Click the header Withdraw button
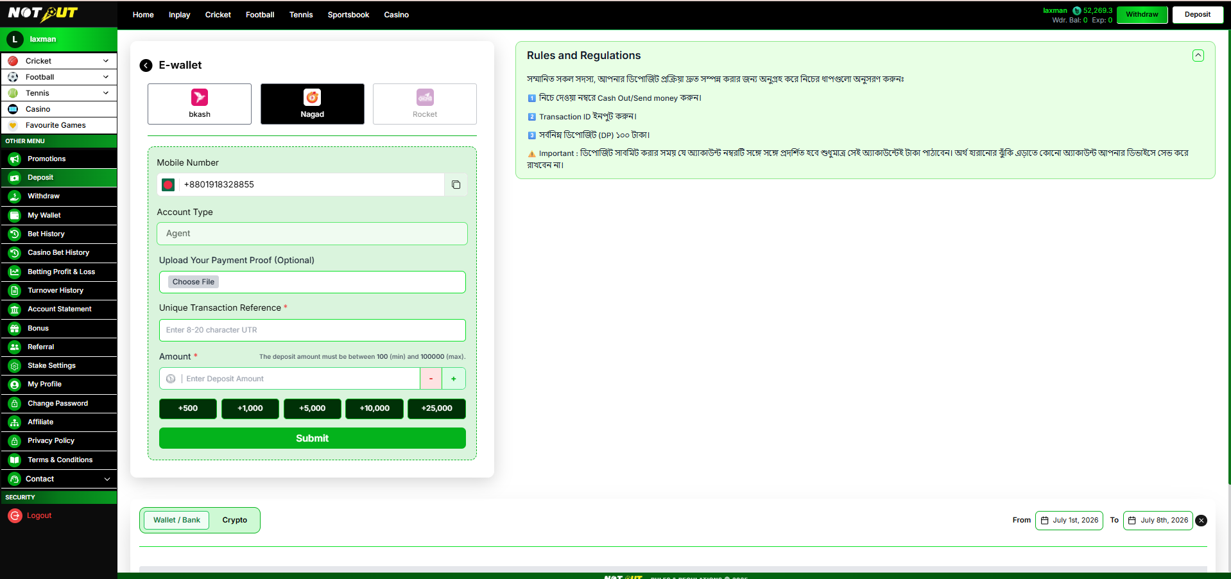The height and width of the screenshot is (579, 1231). pyautogui.click(x=1142, y=15)
